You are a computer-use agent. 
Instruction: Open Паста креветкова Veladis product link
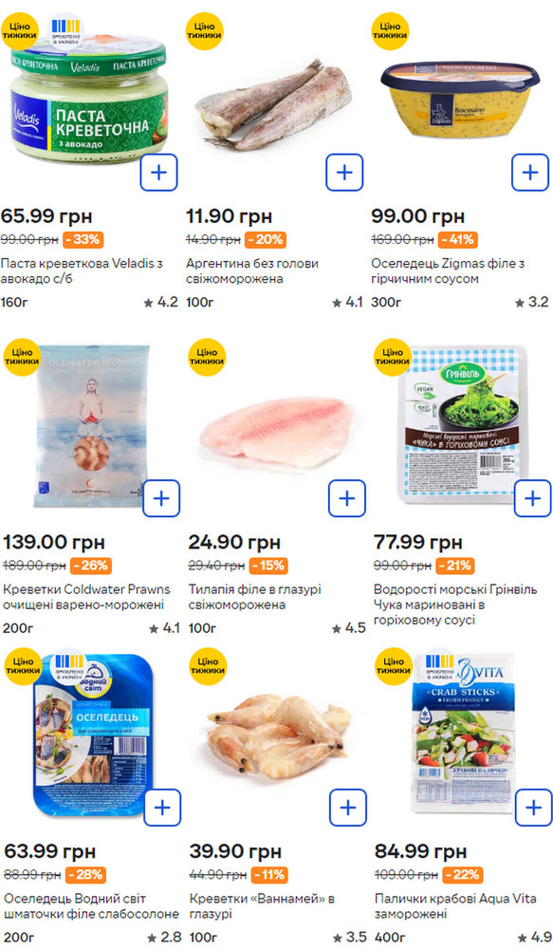coord(82,271)
